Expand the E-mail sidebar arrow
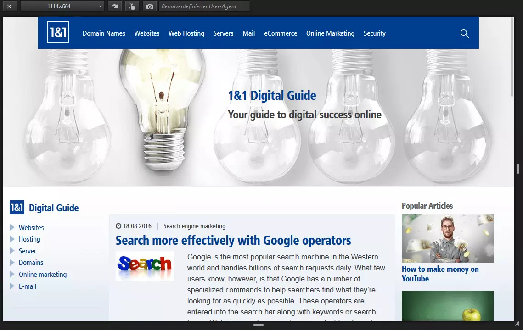523x330 pixels. coord(12,286)
